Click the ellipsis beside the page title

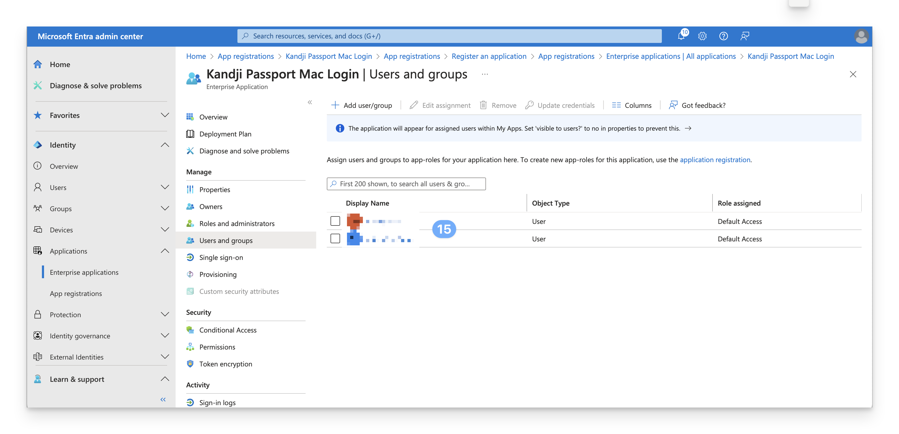(485, 74)
